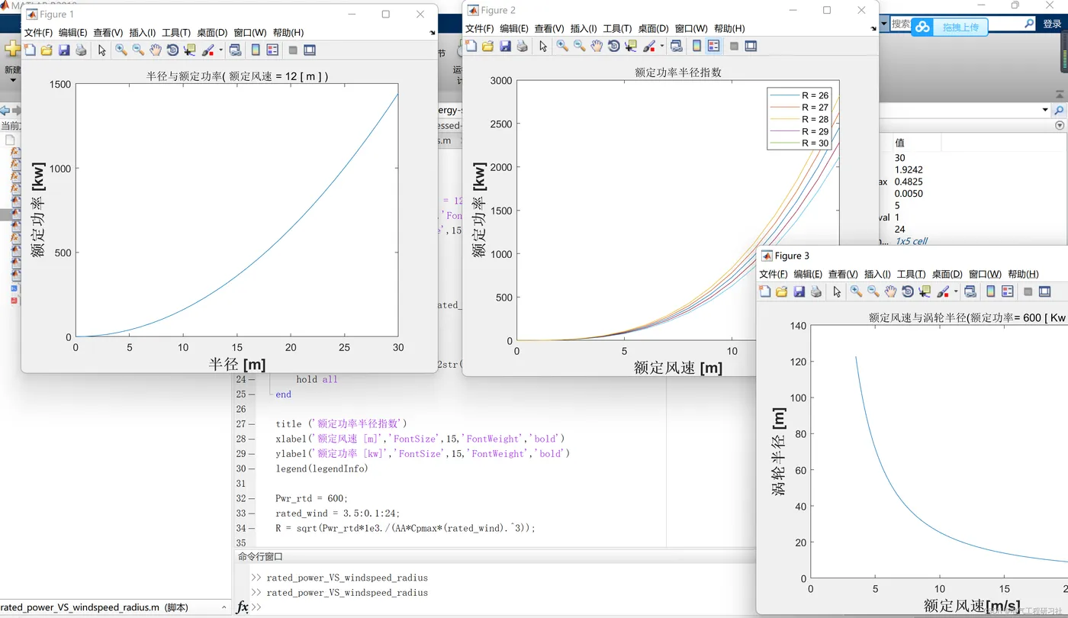Click the New Figure icon in Figure 3
Screen dimensions: 1068x618
765,291
